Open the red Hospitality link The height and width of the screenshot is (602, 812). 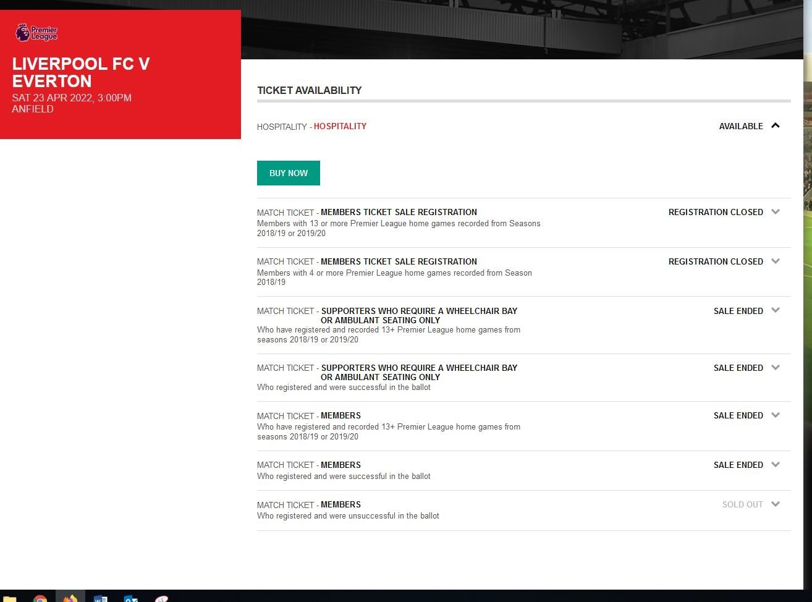click(340, 126)
